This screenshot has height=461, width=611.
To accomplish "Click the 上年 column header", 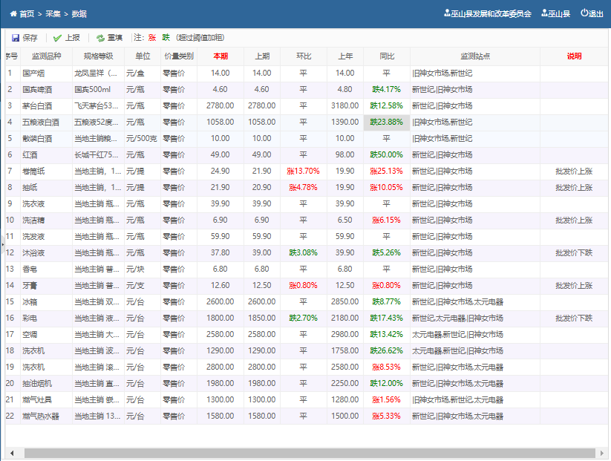I will pyautogui.click(x=345, y=56).
